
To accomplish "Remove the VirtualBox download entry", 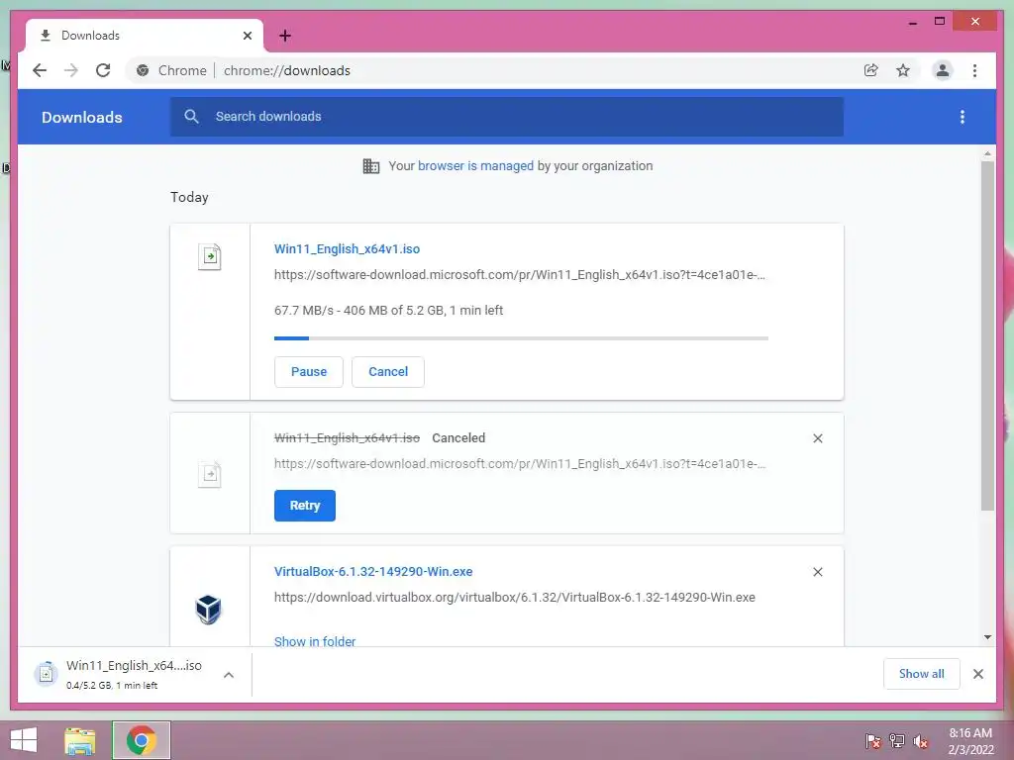I will tap(817, 572).
